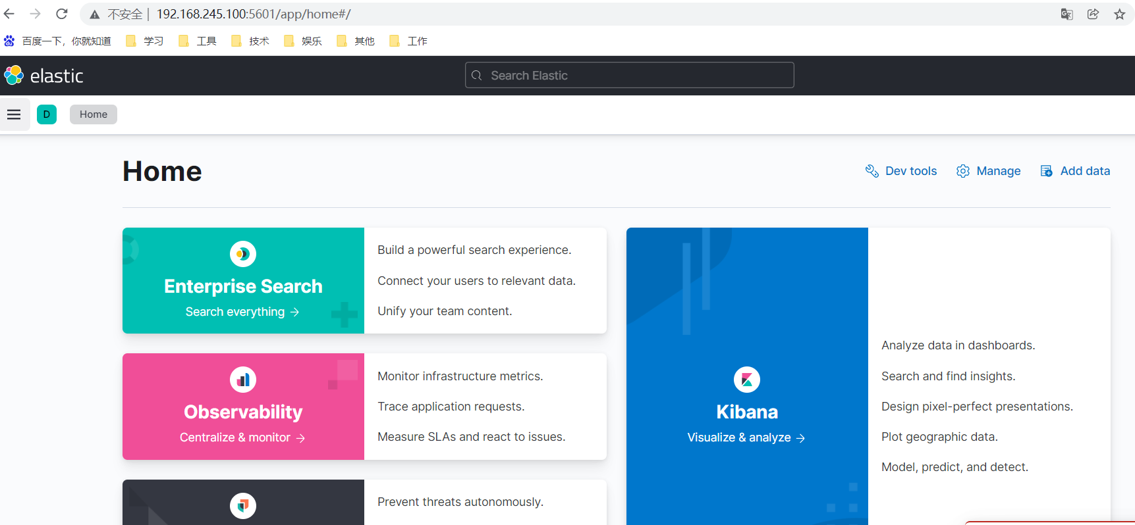This screenshot has height=525, width=1135.
Task: Click the Kibana round logo icon
Action: coord(747,380)
